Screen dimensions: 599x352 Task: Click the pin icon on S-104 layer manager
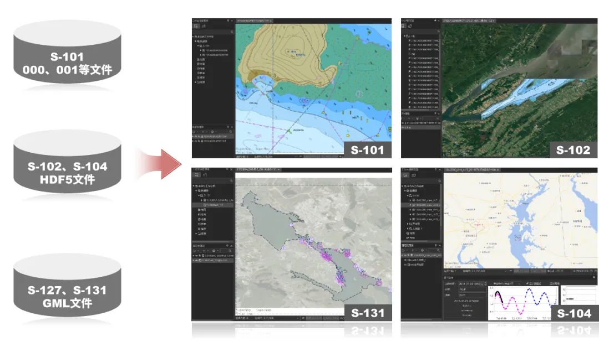point(436,245)
